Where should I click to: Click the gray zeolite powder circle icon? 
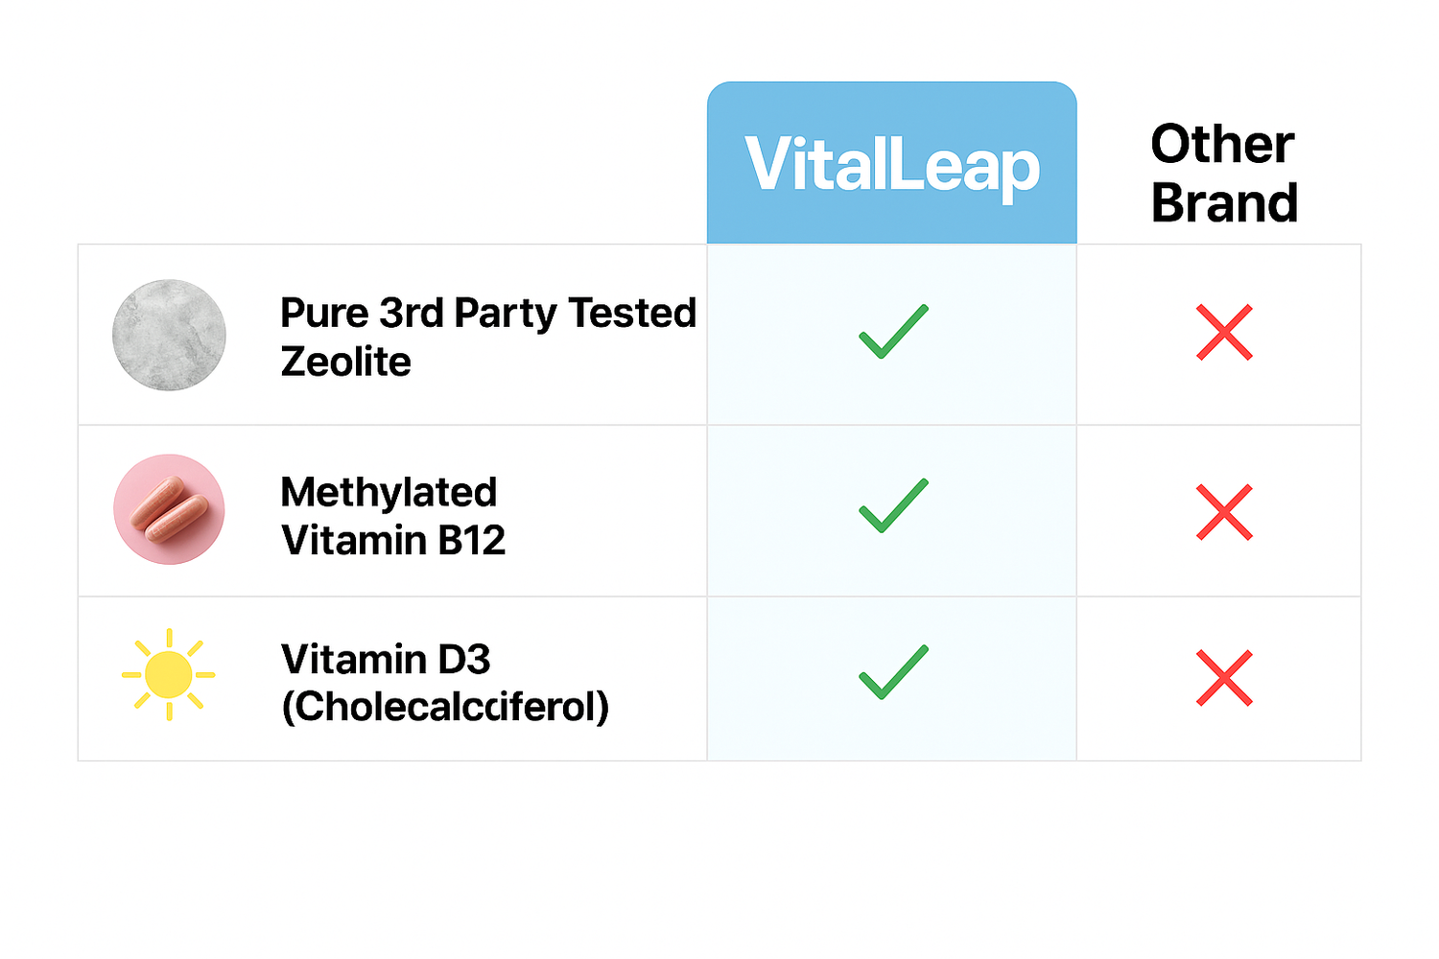click(169, 335)
